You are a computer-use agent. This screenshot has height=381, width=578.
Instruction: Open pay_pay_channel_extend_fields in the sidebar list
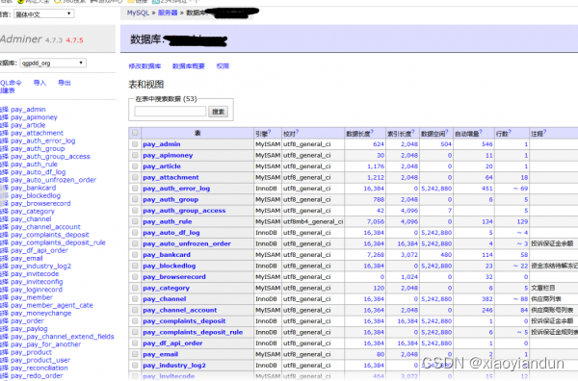[x=63, y=337]
